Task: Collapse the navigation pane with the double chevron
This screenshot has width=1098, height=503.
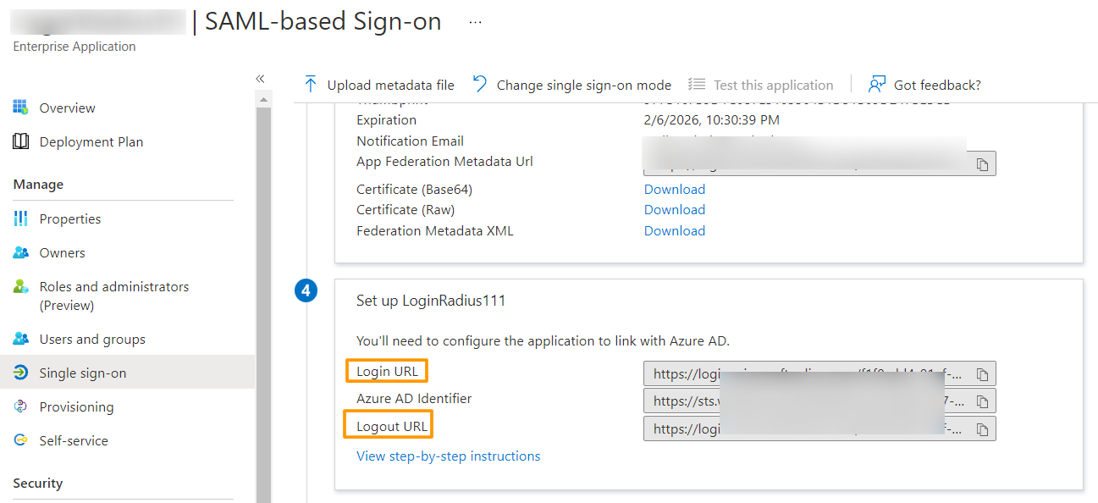Action: [260, 78]
